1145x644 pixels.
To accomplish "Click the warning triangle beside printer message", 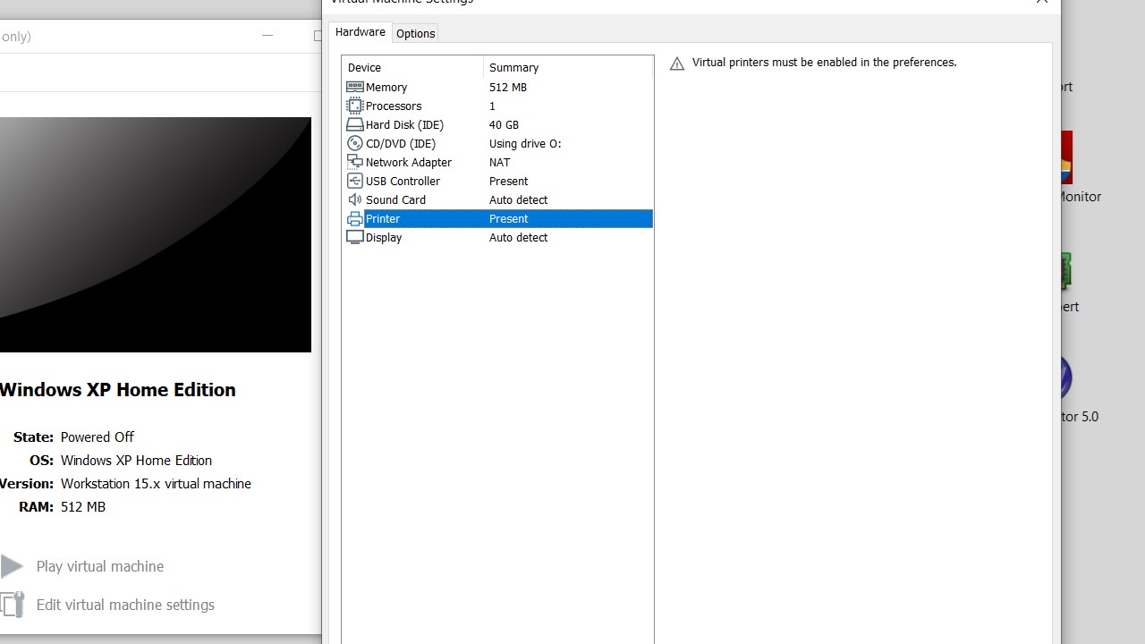I will [677, 64].
